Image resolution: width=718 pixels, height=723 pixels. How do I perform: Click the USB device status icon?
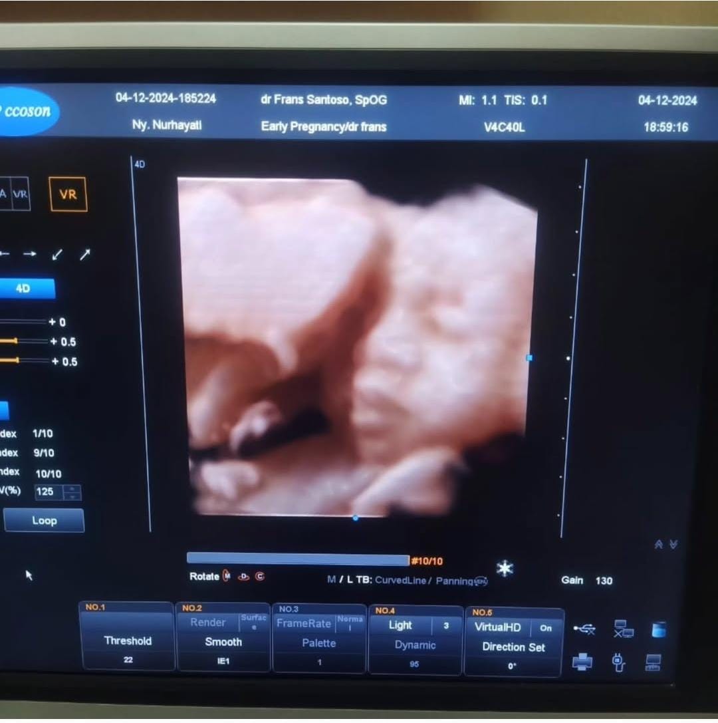click(584, 629)
